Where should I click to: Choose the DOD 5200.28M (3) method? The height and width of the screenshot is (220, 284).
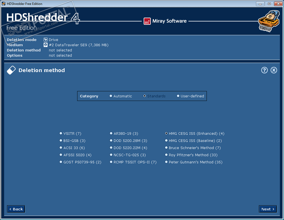tap(129, 141)
